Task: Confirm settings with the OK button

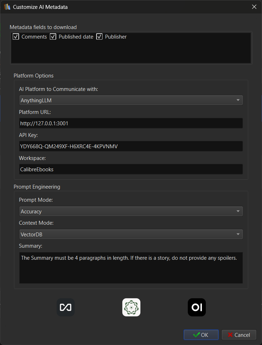Action: pyautogui.click(x=201, y=335)
